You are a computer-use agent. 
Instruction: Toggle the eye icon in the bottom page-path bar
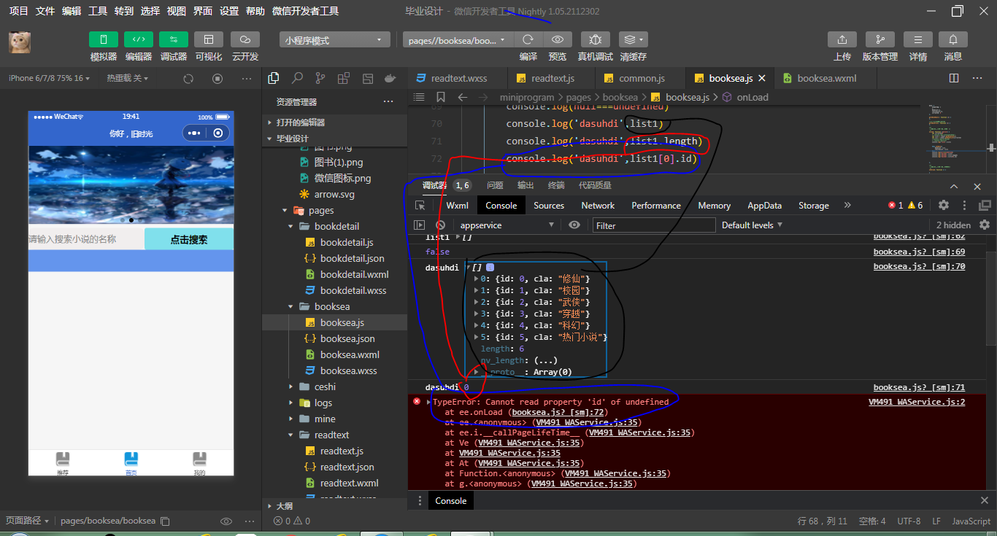point(226,521)
